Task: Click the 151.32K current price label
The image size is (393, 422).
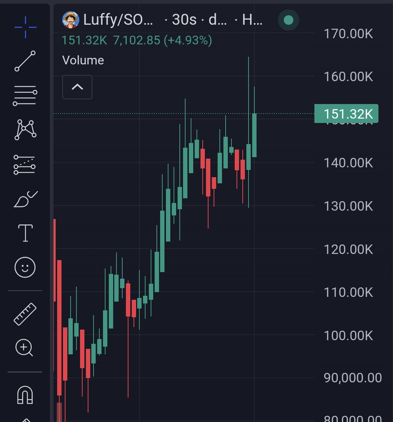Action: click(346, 114)
